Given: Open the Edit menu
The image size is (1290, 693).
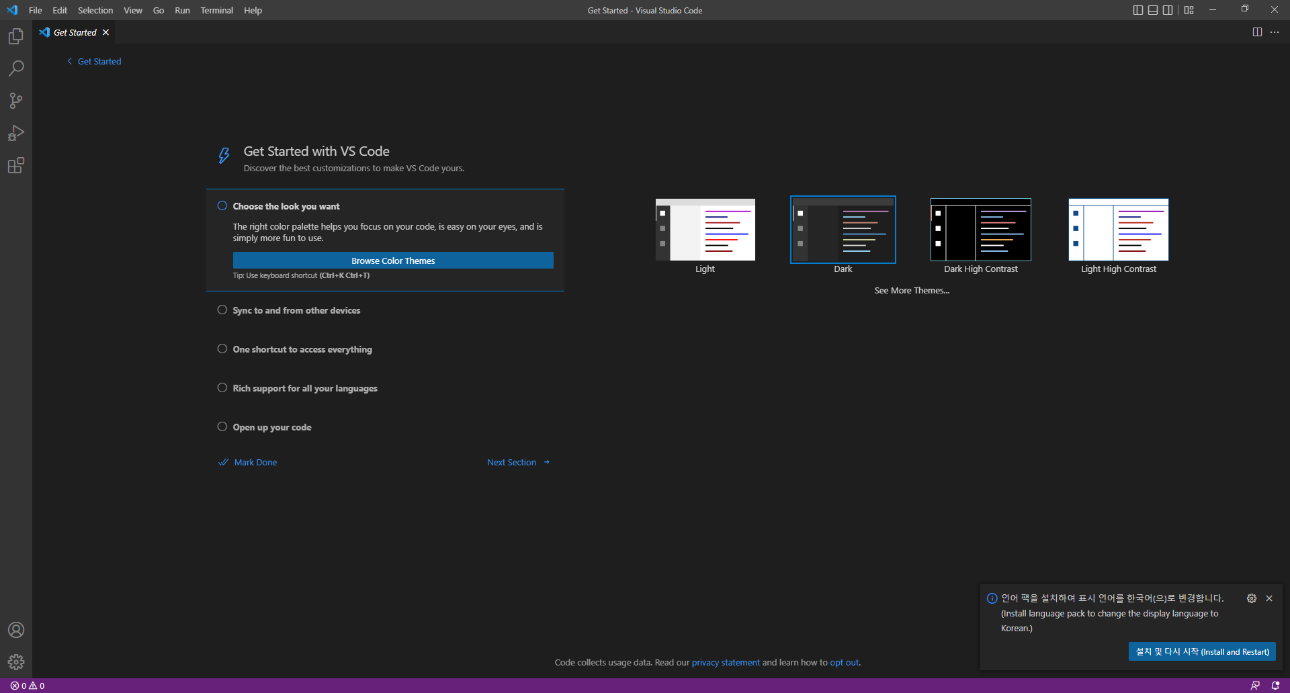Looking at the screenshot, I should click(x=60, y=10).
